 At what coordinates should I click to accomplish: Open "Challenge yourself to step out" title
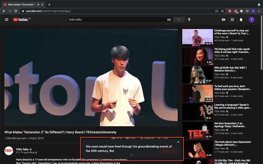point(232,32)
